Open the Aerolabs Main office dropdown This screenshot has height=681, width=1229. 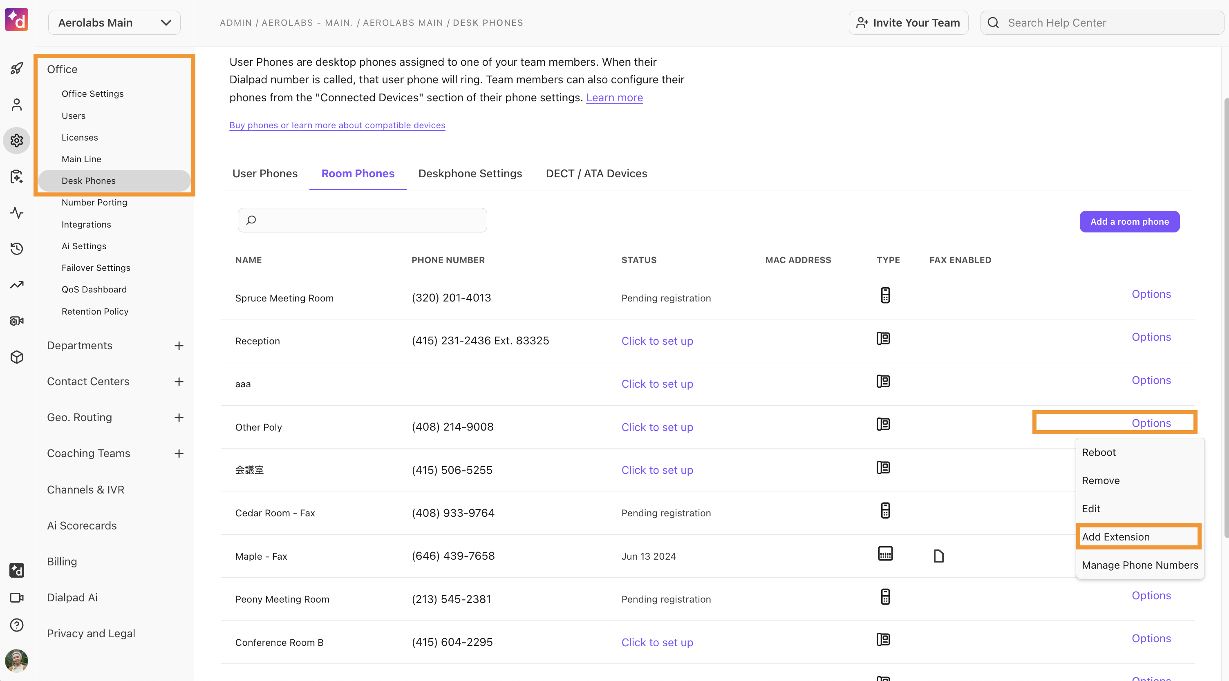pyautogui.click(x=114, y=22)
